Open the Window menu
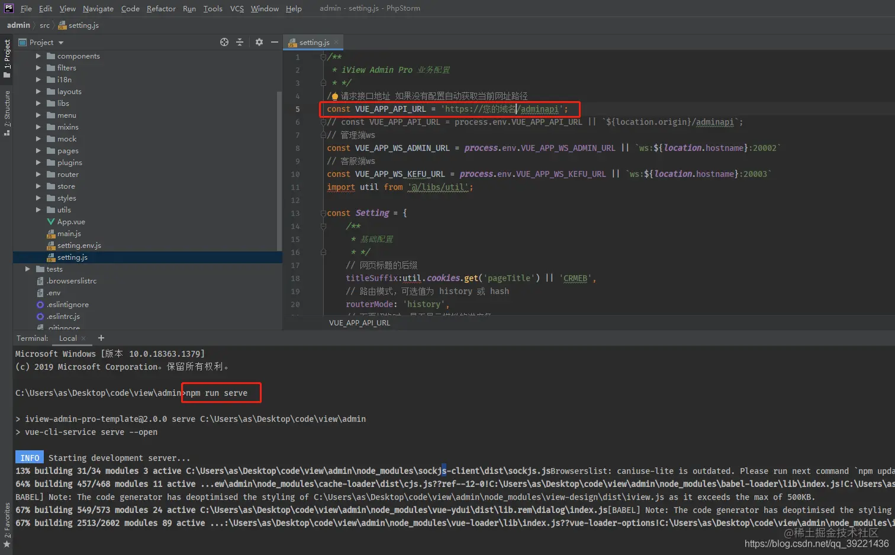The width and height of the screenshot is (895, 555). (265, 8)
